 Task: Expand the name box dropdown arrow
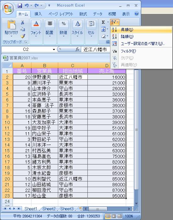(54, 49)
